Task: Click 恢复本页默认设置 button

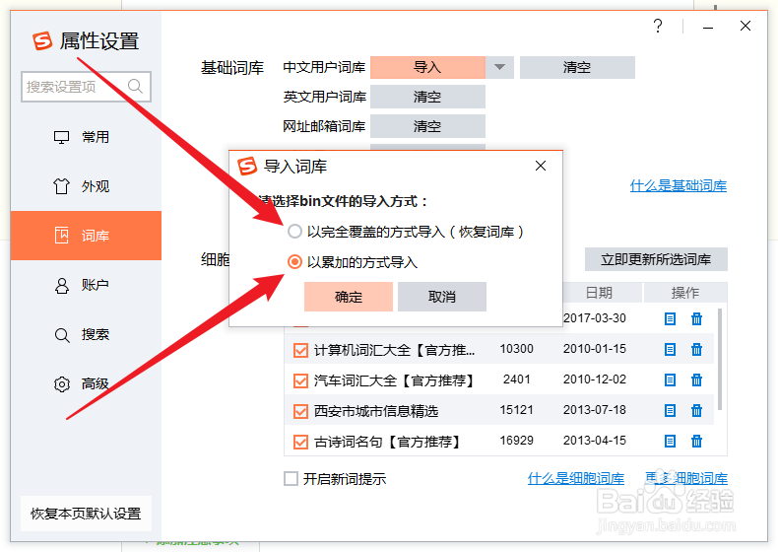Action: coord(86,514)
